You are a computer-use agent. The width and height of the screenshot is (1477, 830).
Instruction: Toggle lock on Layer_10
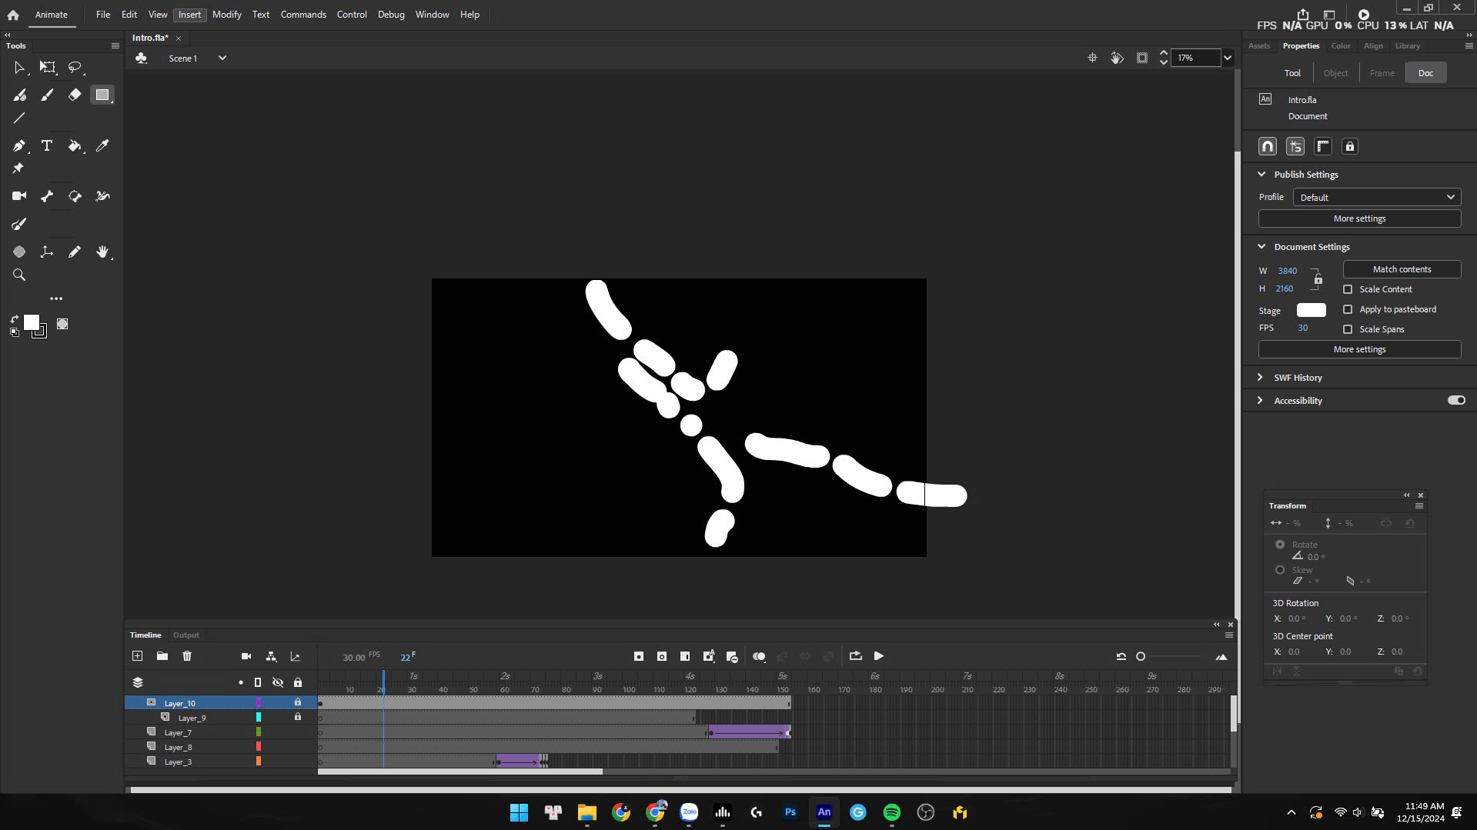tap(298, 702)
